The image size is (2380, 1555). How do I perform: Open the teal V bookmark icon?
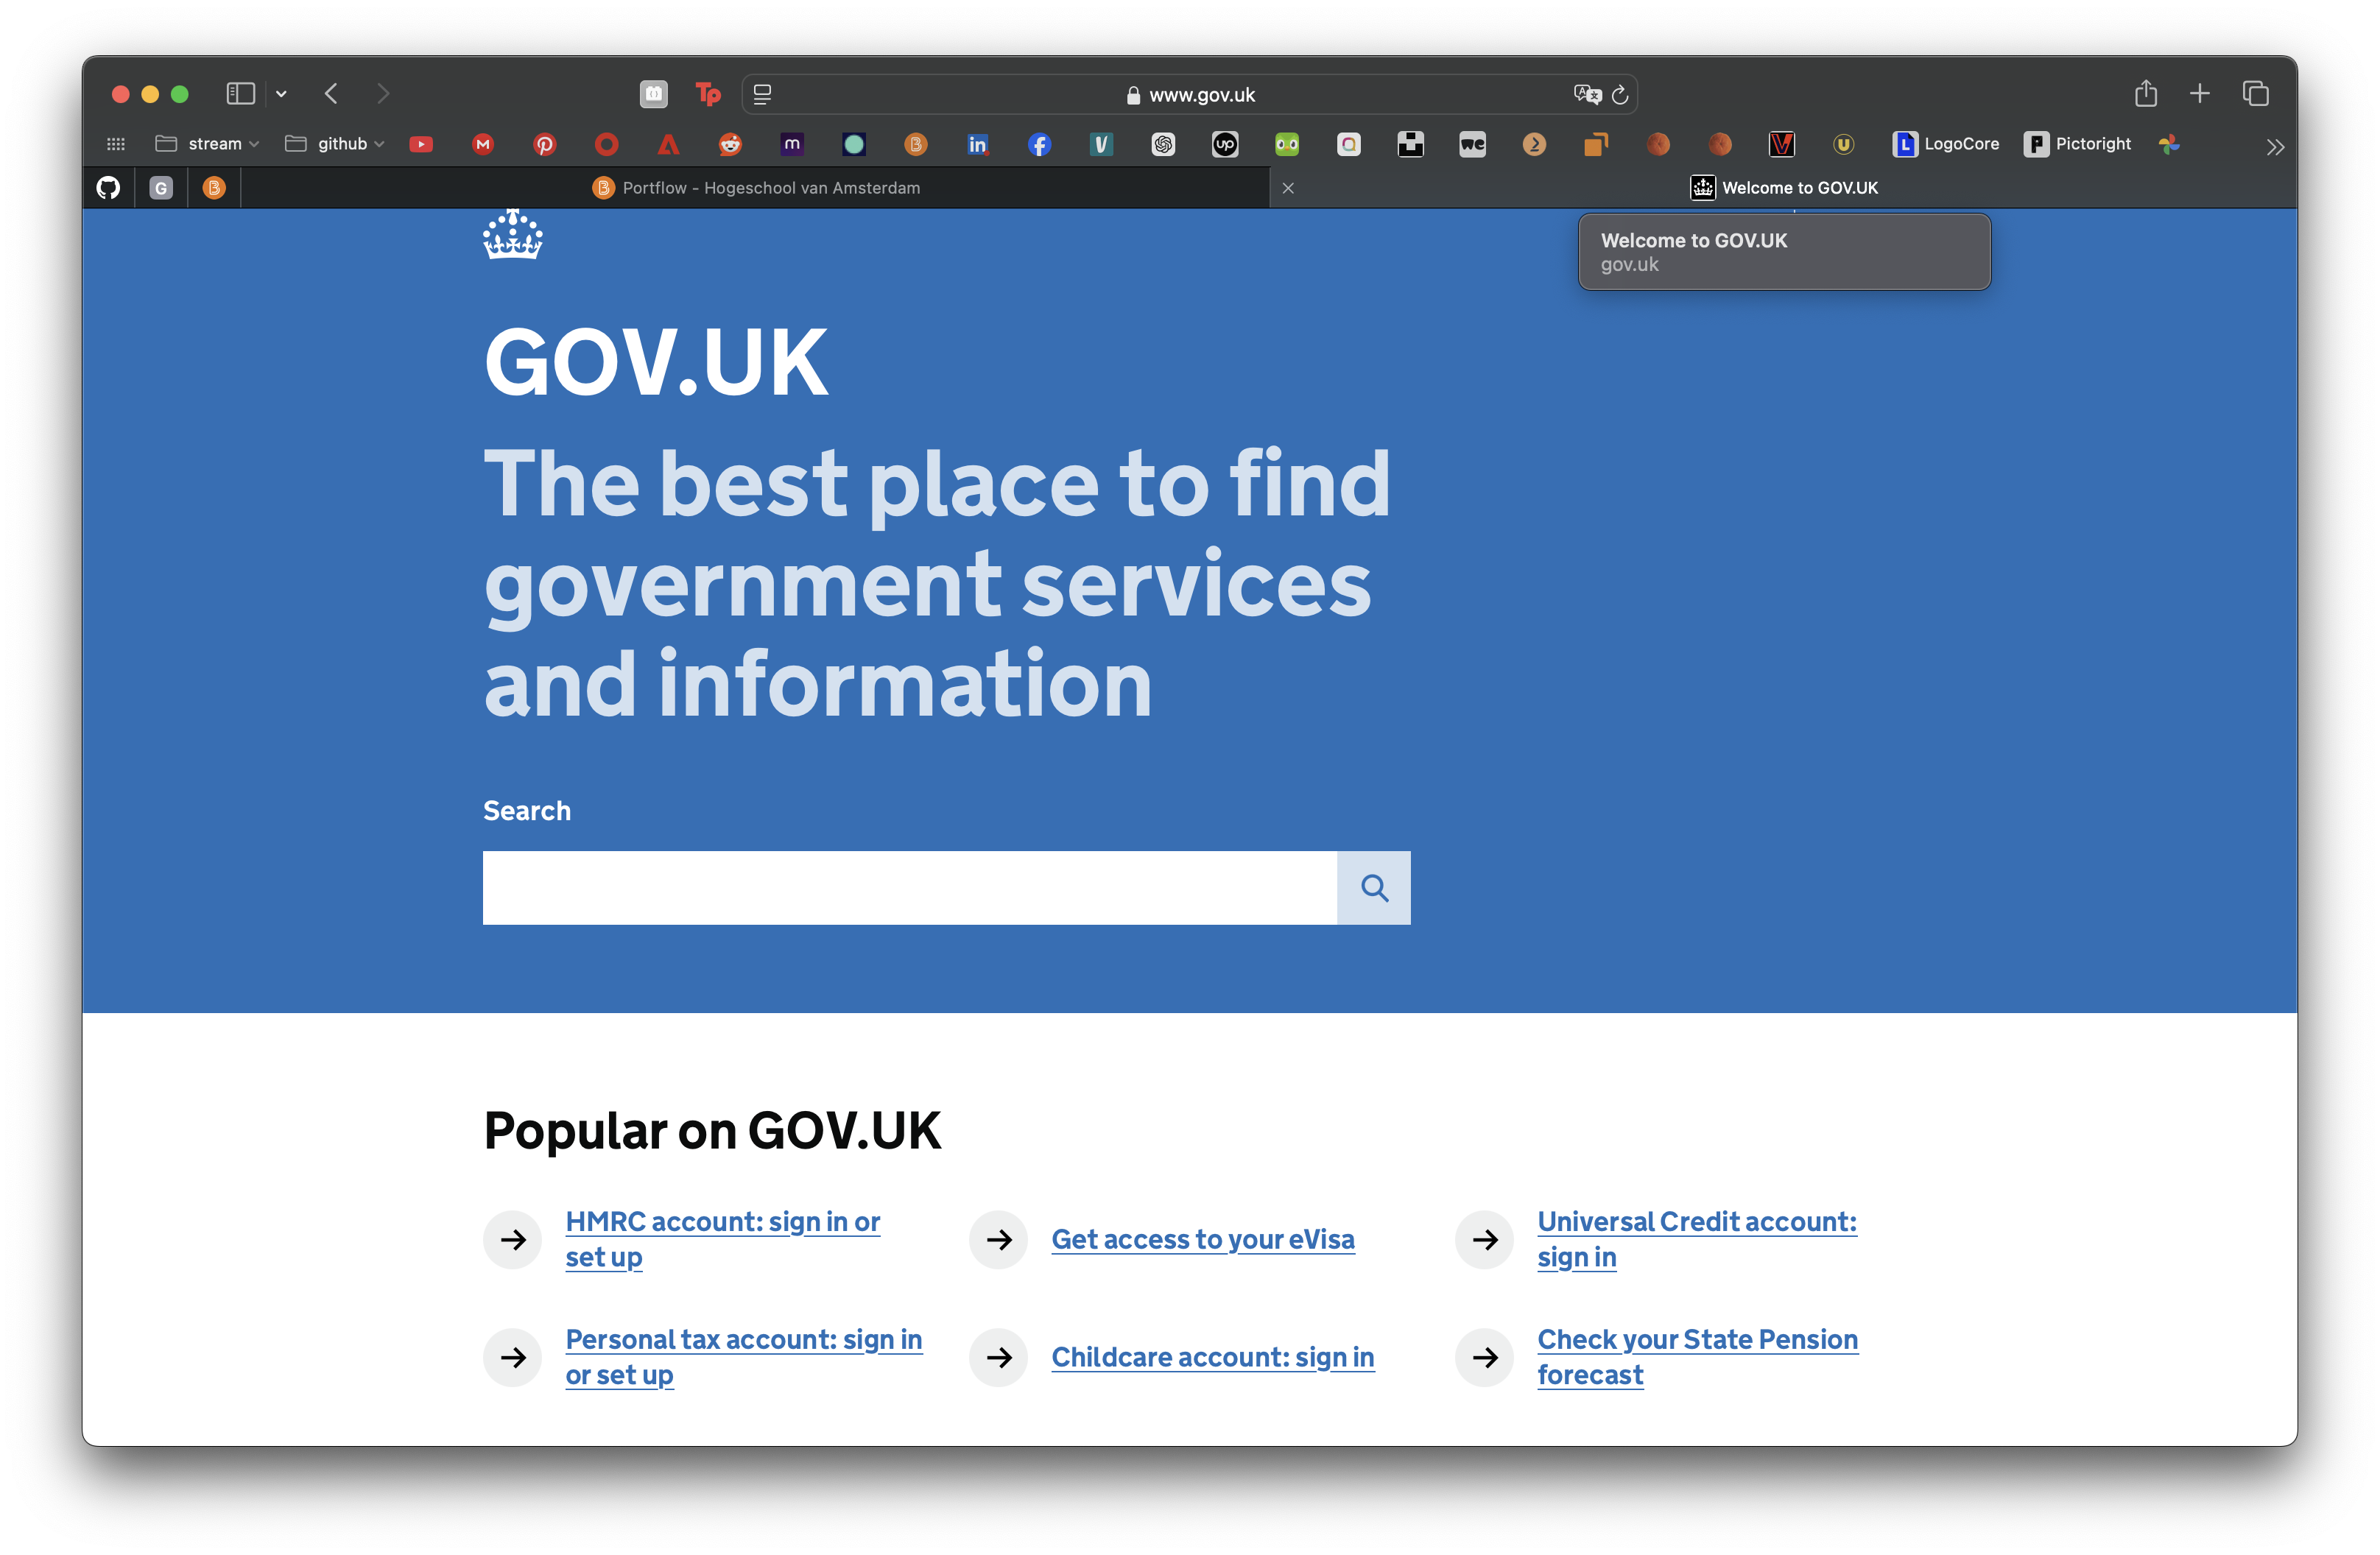[1101, 144]
